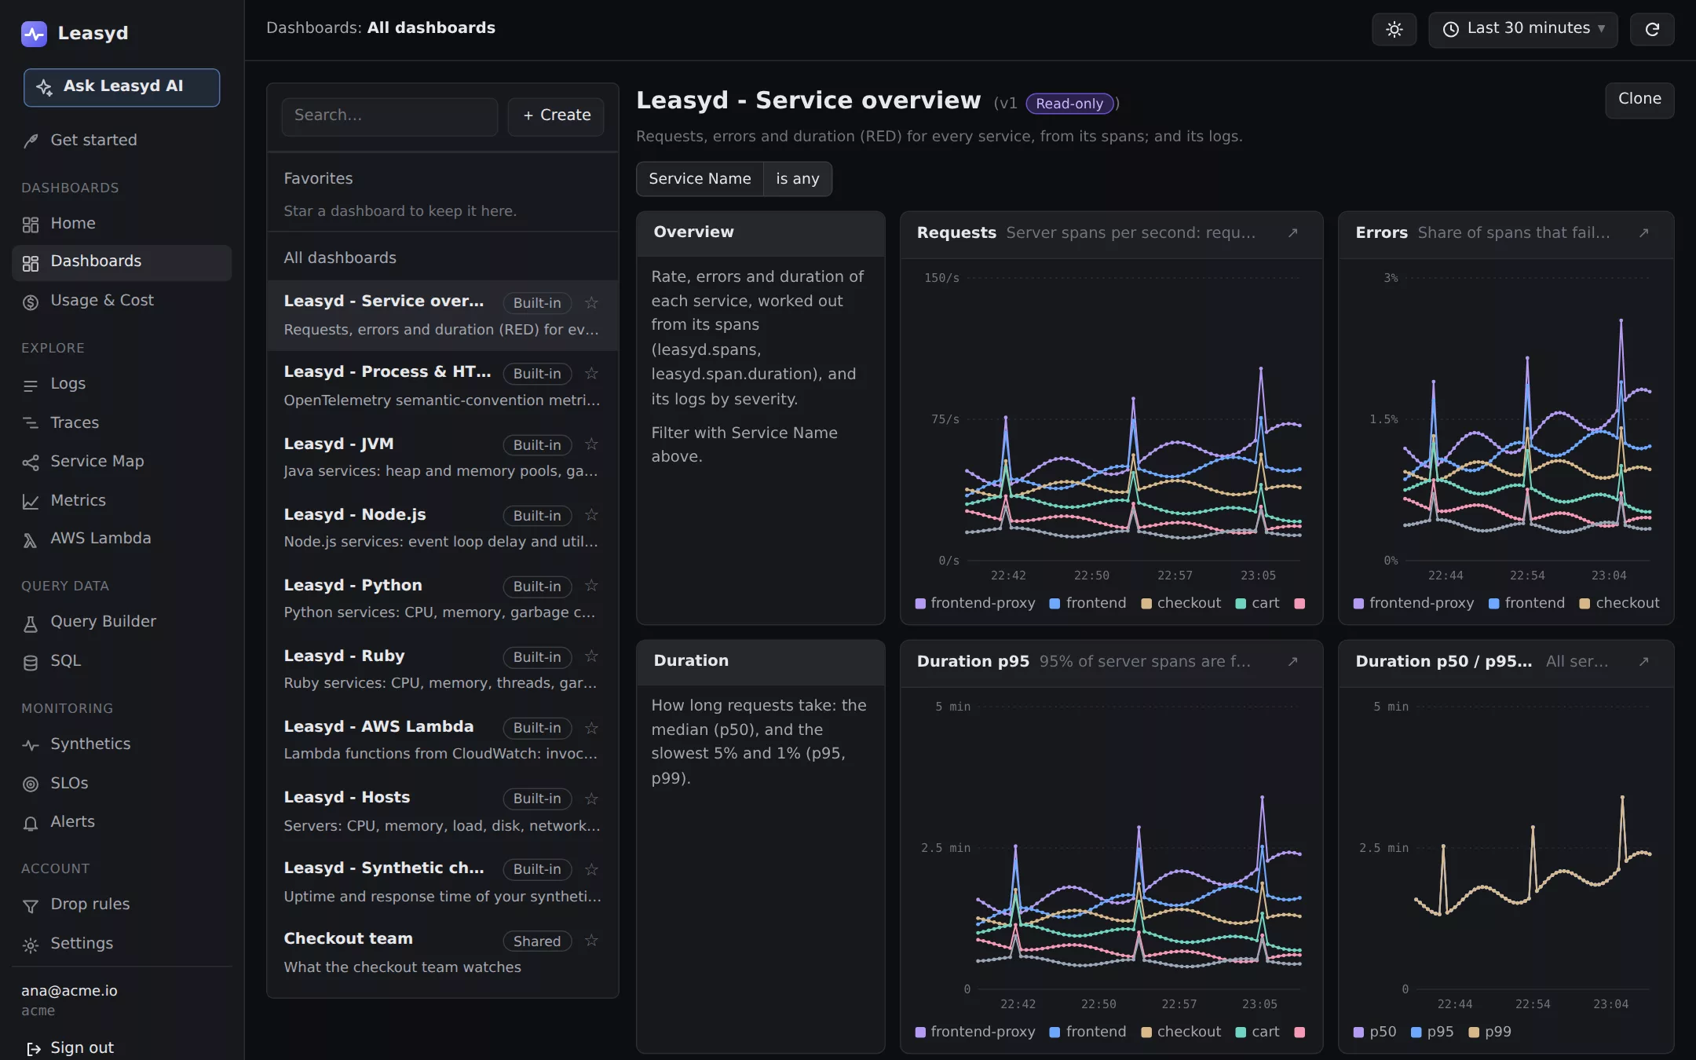Go to Home in sidebar

tap(122, 224)
